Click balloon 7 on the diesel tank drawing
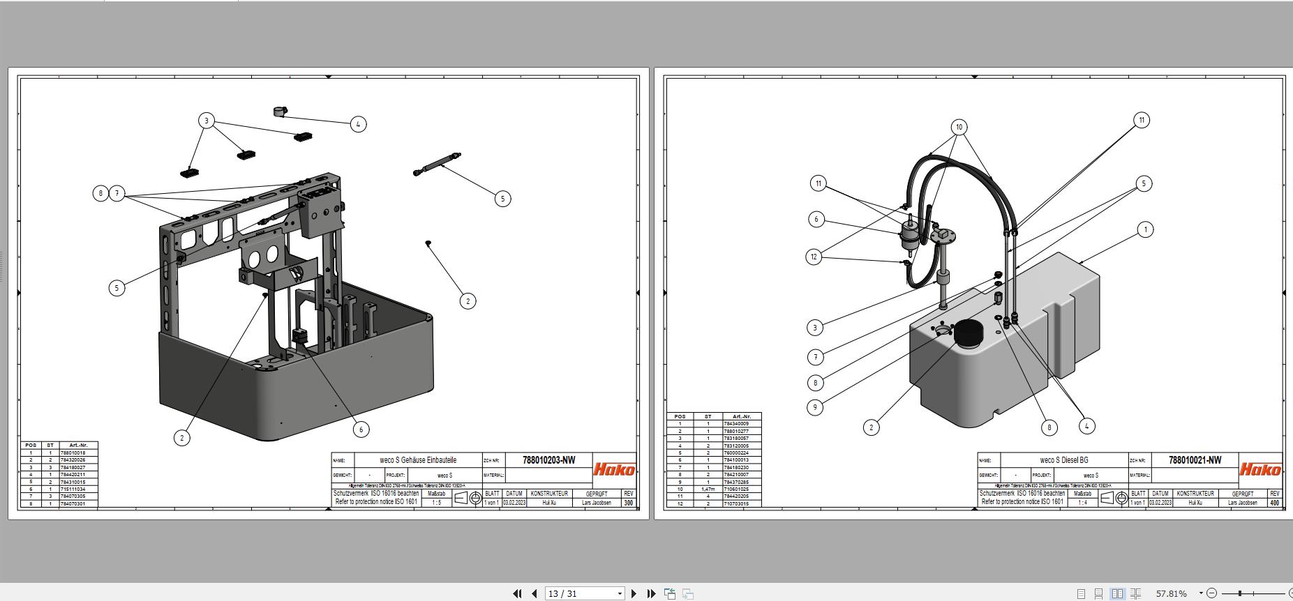This screenshot has width=1293, height=601. (x=815, y=357)
